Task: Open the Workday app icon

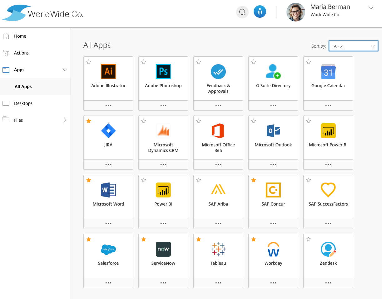Action: 273,249
